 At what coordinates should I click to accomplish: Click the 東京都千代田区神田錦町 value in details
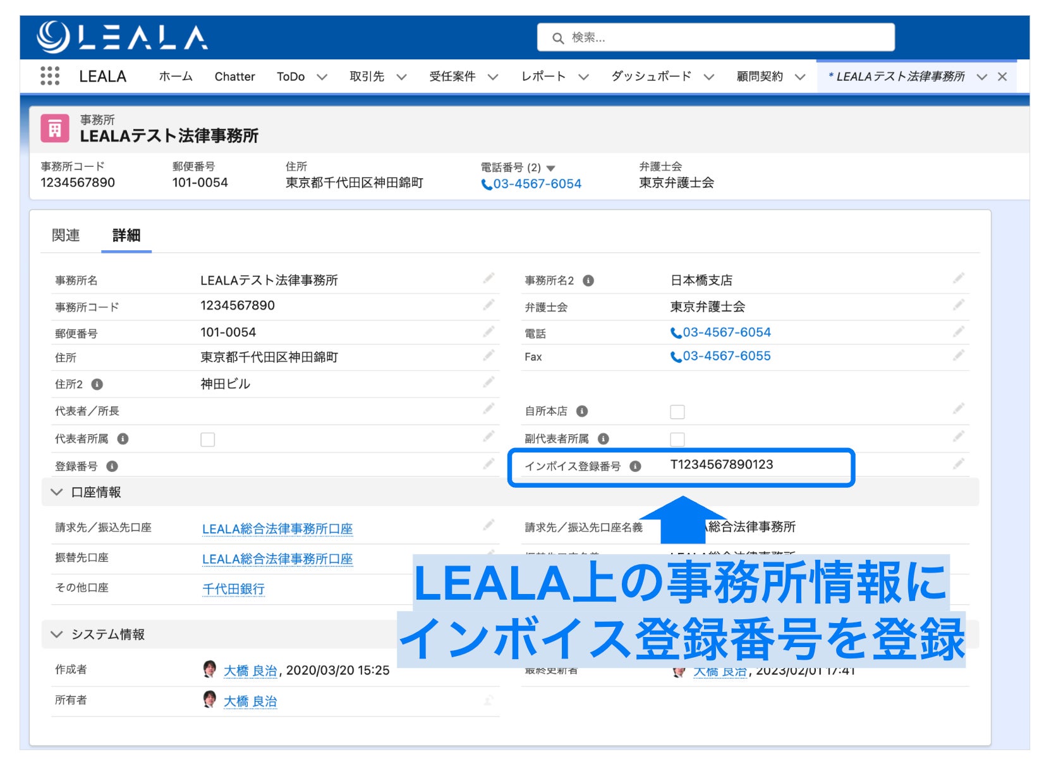coord(269,357)
